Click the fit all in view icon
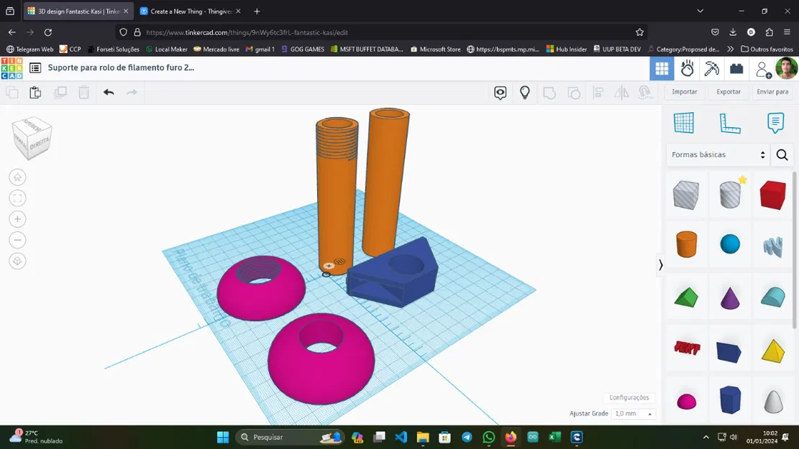 [17, 198]
